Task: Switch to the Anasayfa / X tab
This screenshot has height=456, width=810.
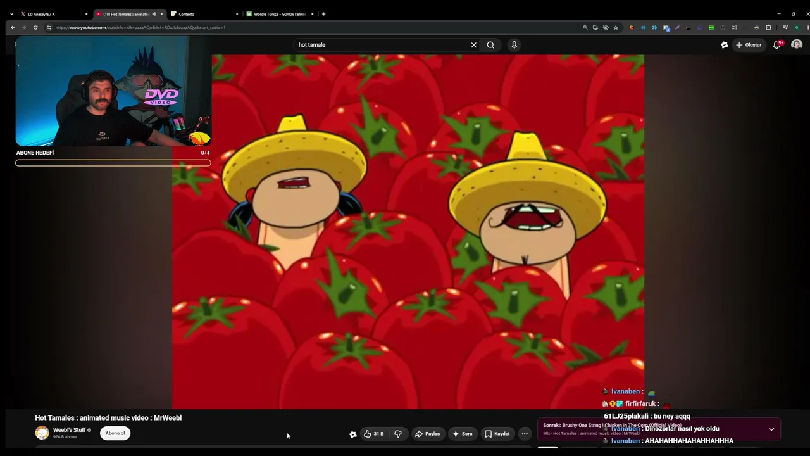Action: point(53,14)
